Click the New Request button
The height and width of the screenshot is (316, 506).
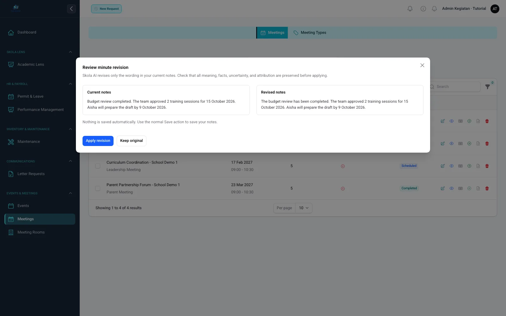coord(106,9)
